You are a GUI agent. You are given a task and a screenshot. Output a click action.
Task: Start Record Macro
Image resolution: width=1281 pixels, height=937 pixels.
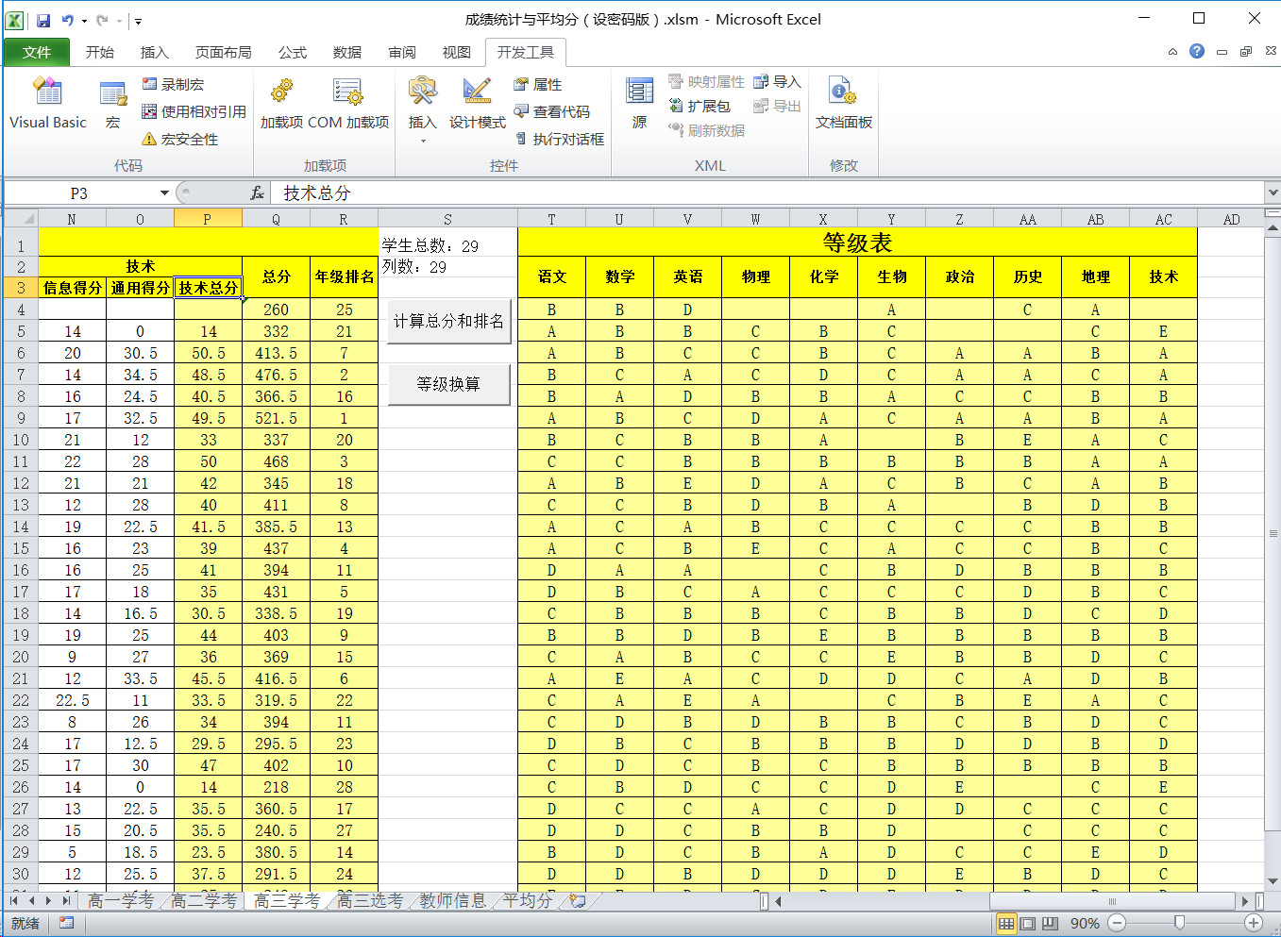coord(174,84)
